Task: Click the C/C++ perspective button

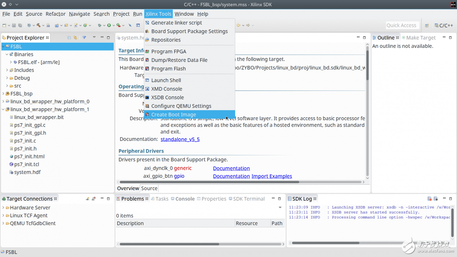Action: [x=444, y=25]
